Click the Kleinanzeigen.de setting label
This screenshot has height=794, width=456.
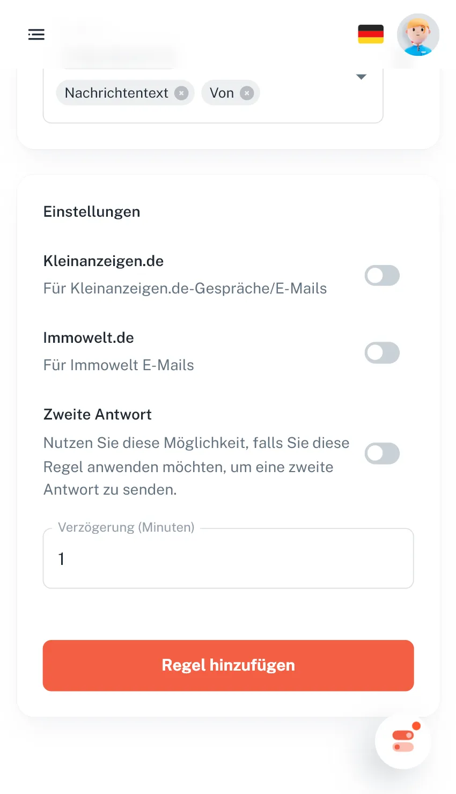click(104, 261)
